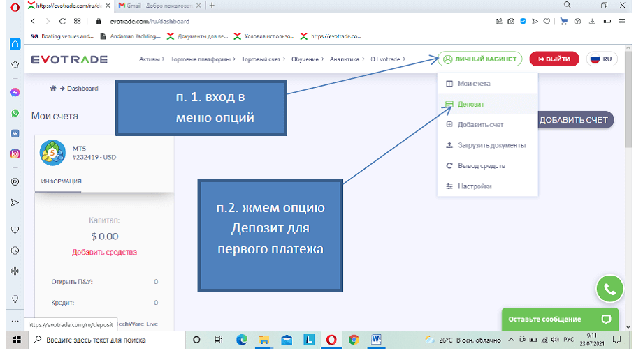Open WhatsApp in the Opera sidebar
The height and width of the screenshot is (353, 643).
click(x=15, y=112)
